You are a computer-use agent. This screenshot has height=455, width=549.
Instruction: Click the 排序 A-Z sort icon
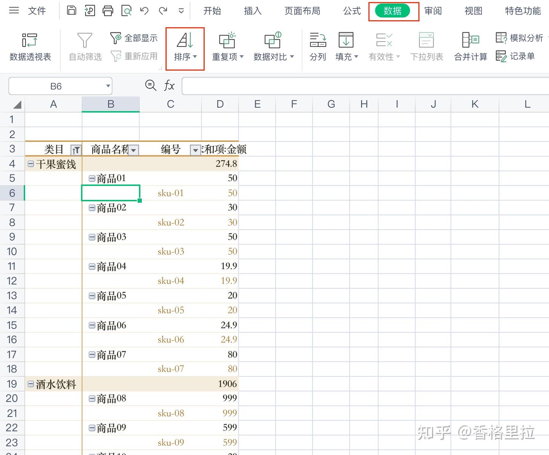(x=185, y=40)
